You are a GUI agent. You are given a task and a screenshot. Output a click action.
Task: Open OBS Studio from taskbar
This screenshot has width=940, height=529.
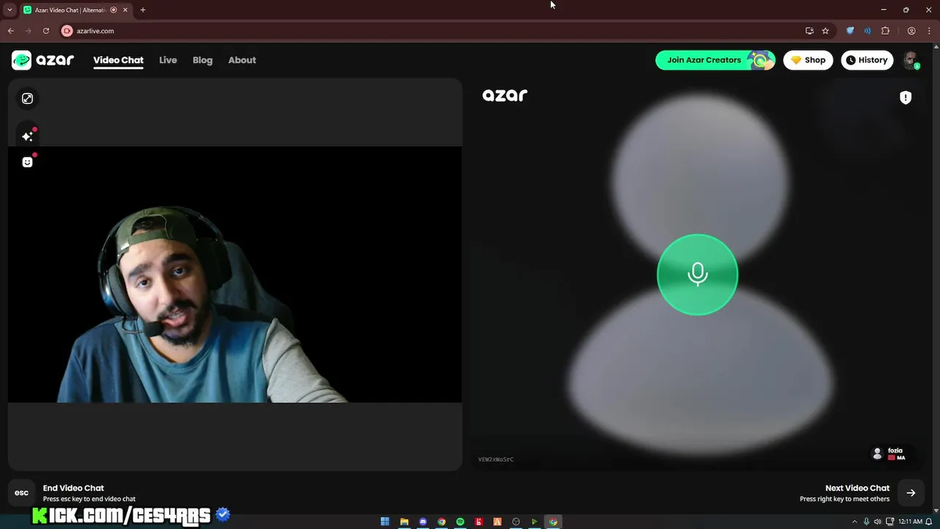516,522
